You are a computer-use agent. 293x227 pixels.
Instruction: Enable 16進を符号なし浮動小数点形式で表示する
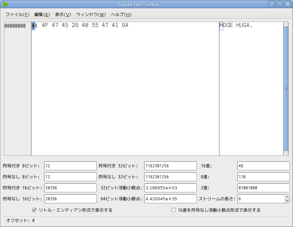pyautogui.click(x=174, y=210)
